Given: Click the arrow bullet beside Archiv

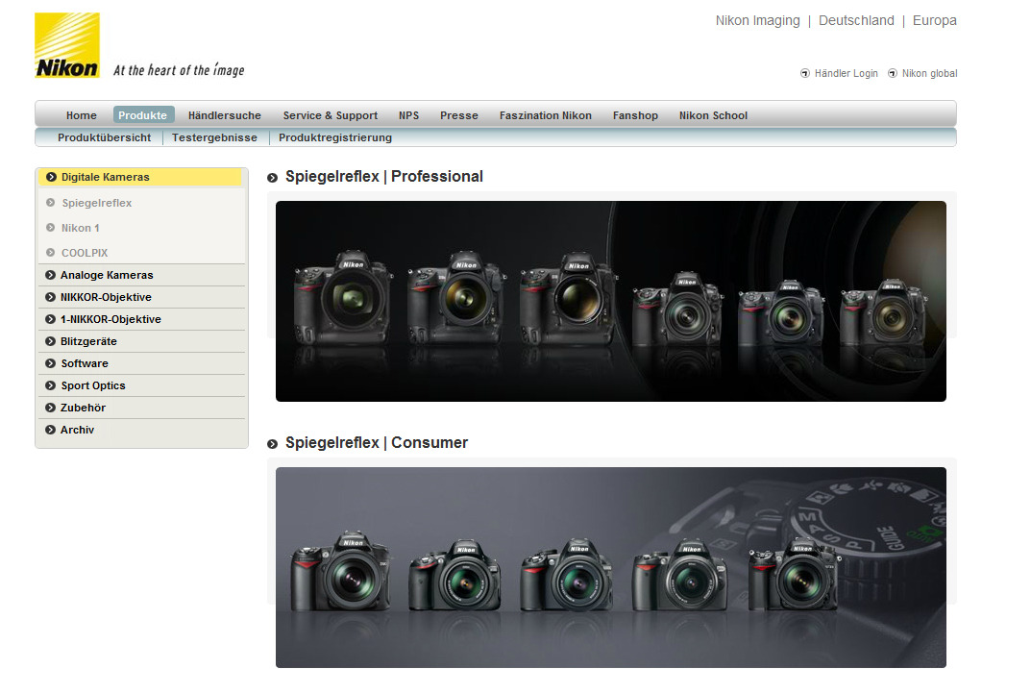Looking at the screenshot, I should tap(50, 430).
